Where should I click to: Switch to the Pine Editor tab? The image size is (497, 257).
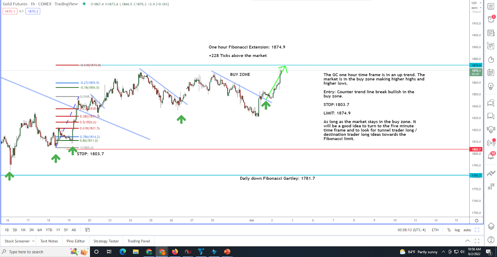pos(75,241)
